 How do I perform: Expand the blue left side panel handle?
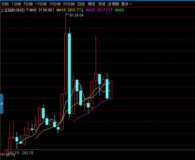(2, 104)
